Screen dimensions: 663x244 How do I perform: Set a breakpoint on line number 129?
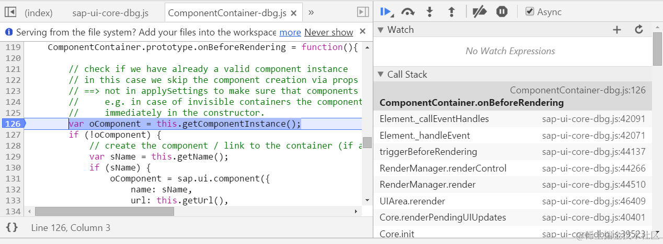[x=13, y=157]
